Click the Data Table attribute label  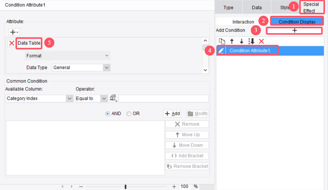[x=29, y=43]
